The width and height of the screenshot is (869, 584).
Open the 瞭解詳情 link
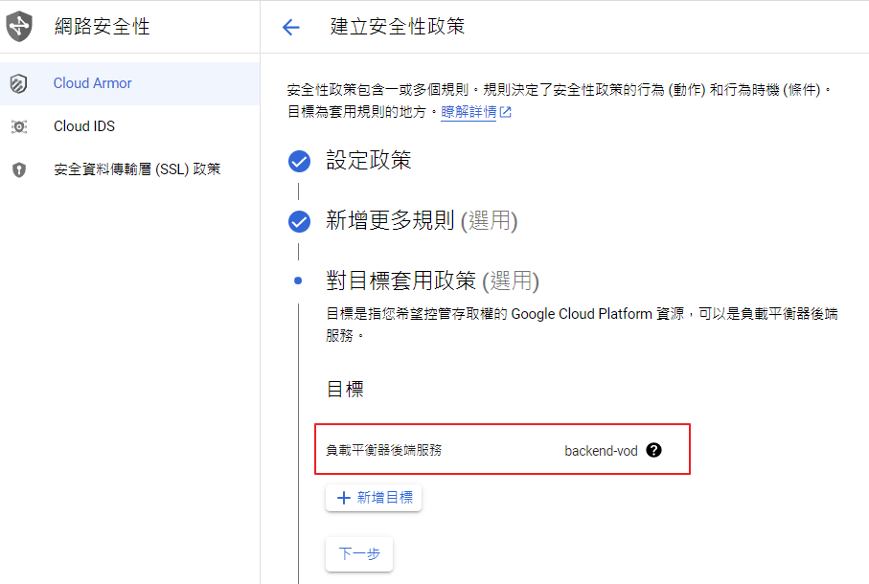[x=469, y=112]
